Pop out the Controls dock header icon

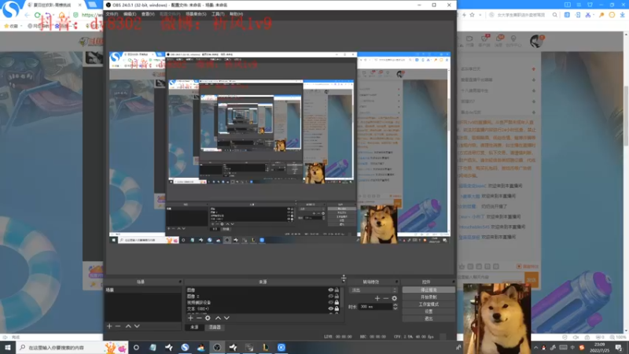(x=454, y=282)
